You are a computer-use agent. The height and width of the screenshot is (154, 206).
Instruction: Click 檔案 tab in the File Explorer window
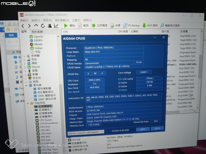11,35
